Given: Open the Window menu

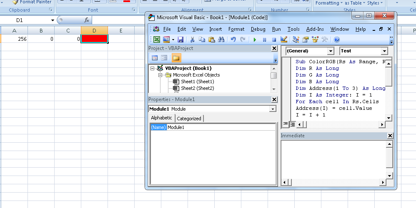Looking at the screenshot, I should (x=340, y=29).
